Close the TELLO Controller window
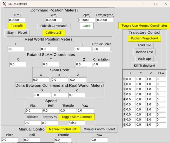 click(165, 4)
